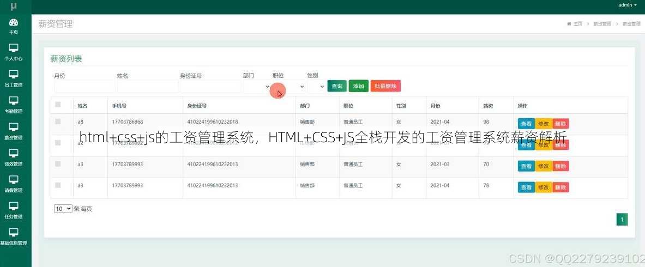This screenshot has height=267, width=645.
Task: Click salary value 78 in a3 2021-04 row
Action: point(486,186)
